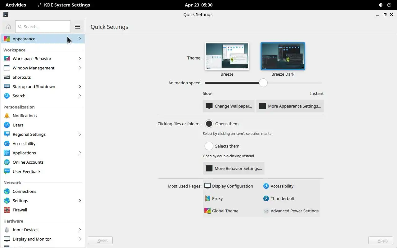The height and width of the screenshot is (248, 397).
Task: Open the Firewall settings entry
Action: (x=42, y=210)
